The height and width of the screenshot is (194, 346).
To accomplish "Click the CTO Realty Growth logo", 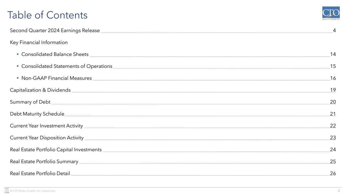I will click(x=331, y=13).
